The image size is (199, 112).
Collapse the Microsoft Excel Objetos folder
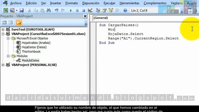(x=8, y=38)
